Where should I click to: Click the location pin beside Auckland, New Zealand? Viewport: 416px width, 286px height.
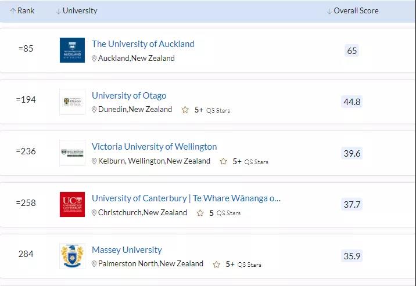pos(94,58)
